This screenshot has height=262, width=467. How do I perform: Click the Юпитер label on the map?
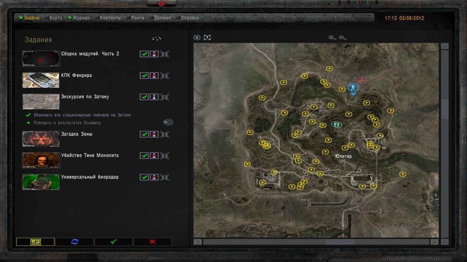(343, 156)
